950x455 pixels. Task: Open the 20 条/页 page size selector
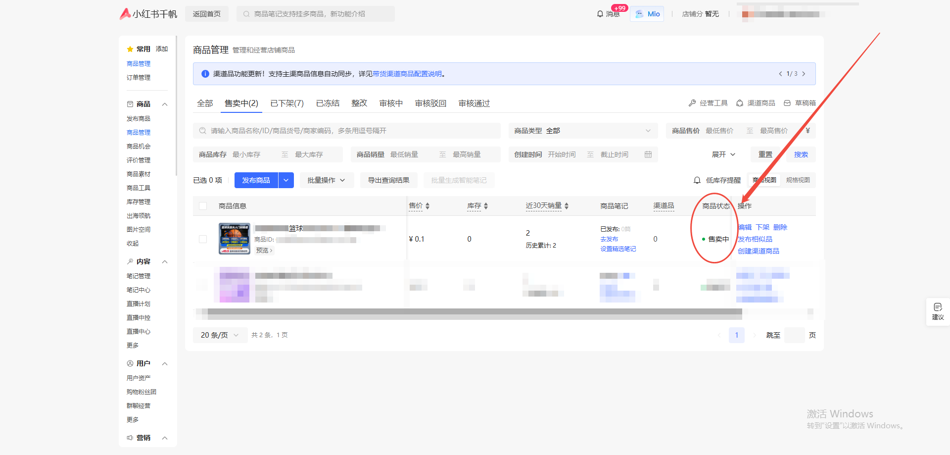click(x=220, y=335)
